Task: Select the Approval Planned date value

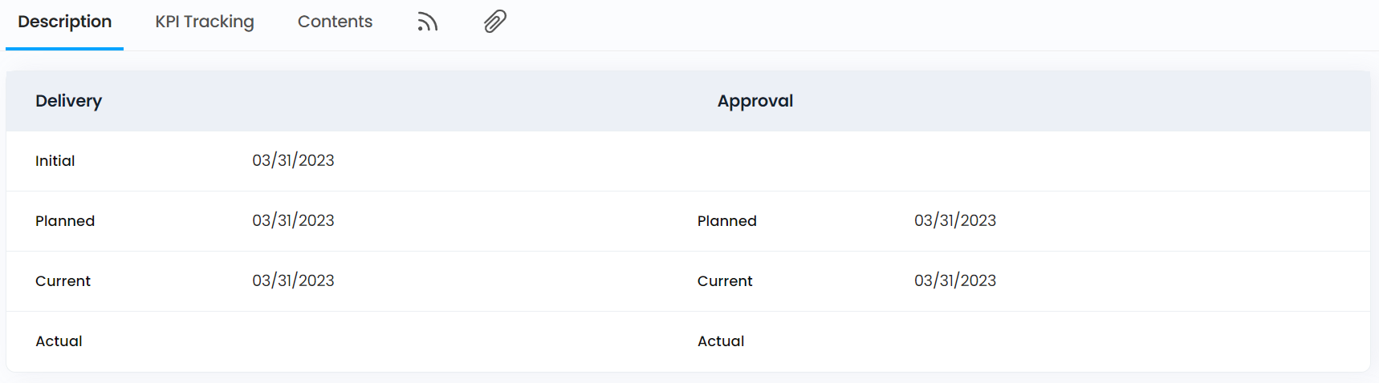Action: 955,220
